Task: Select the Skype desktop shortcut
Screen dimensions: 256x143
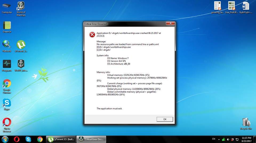Action: [x=7, y=105]
